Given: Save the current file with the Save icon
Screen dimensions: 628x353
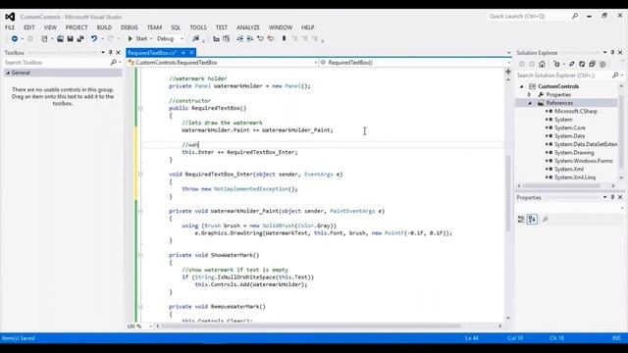Looking at the screenshot, I should [x=70, y=39].
